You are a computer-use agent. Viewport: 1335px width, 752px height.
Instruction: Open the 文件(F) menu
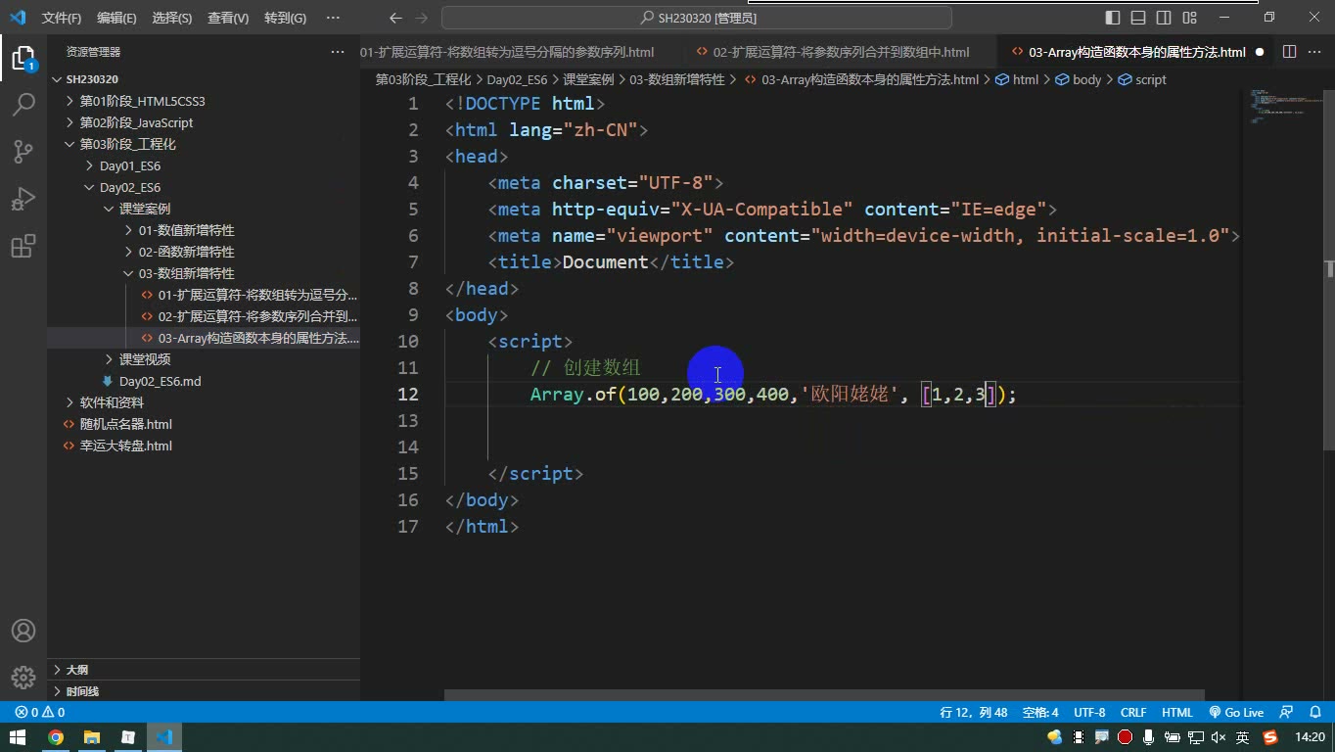[62, 18]
